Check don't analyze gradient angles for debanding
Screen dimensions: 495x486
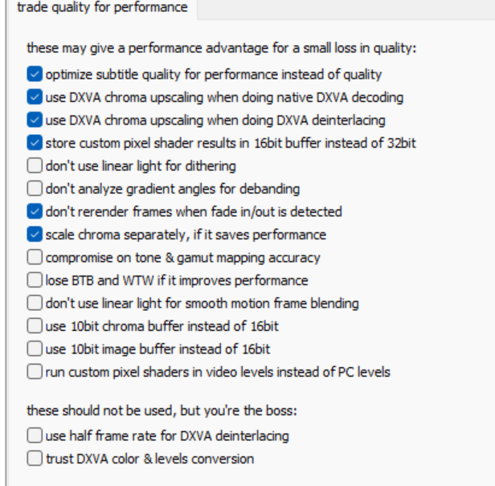(35, 190)
